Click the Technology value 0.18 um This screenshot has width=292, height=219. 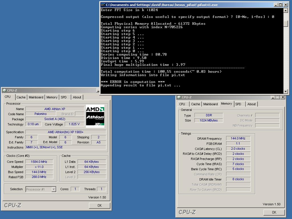(33, 124)
